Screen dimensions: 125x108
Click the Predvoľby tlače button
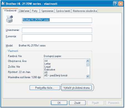pos(45,88)
